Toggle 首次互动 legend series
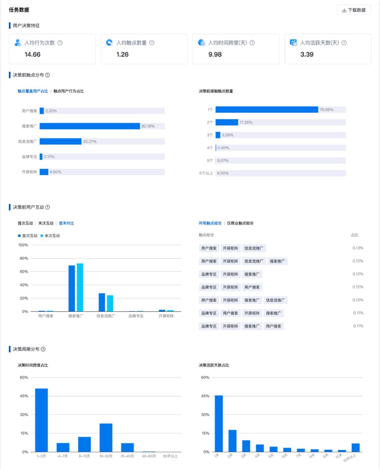The image size is (380, 469). click(x=28, y=236)
